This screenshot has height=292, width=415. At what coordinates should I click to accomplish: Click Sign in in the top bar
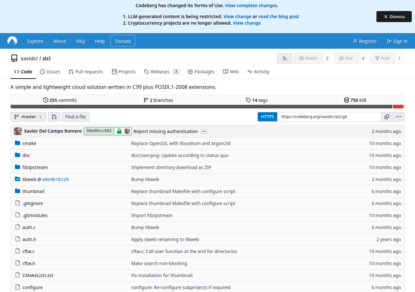click(x=397, y=41)
